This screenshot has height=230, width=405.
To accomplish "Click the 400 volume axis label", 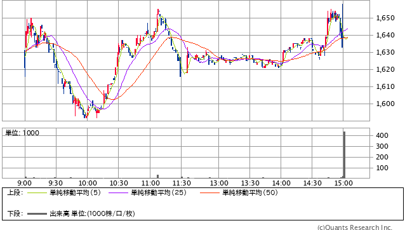I will pos(382,135).
